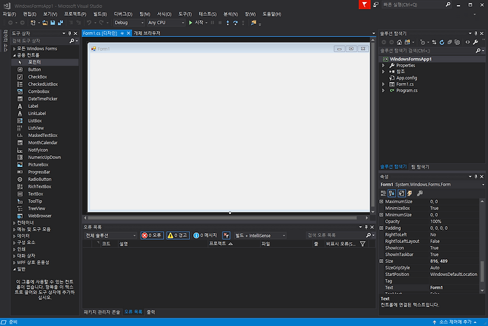
Task: Switch to the 개체 브라우저 tab
Action: [147, 33]
